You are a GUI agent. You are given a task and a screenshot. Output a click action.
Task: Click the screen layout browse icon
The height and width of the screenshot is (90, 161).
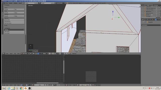[23, 3]
